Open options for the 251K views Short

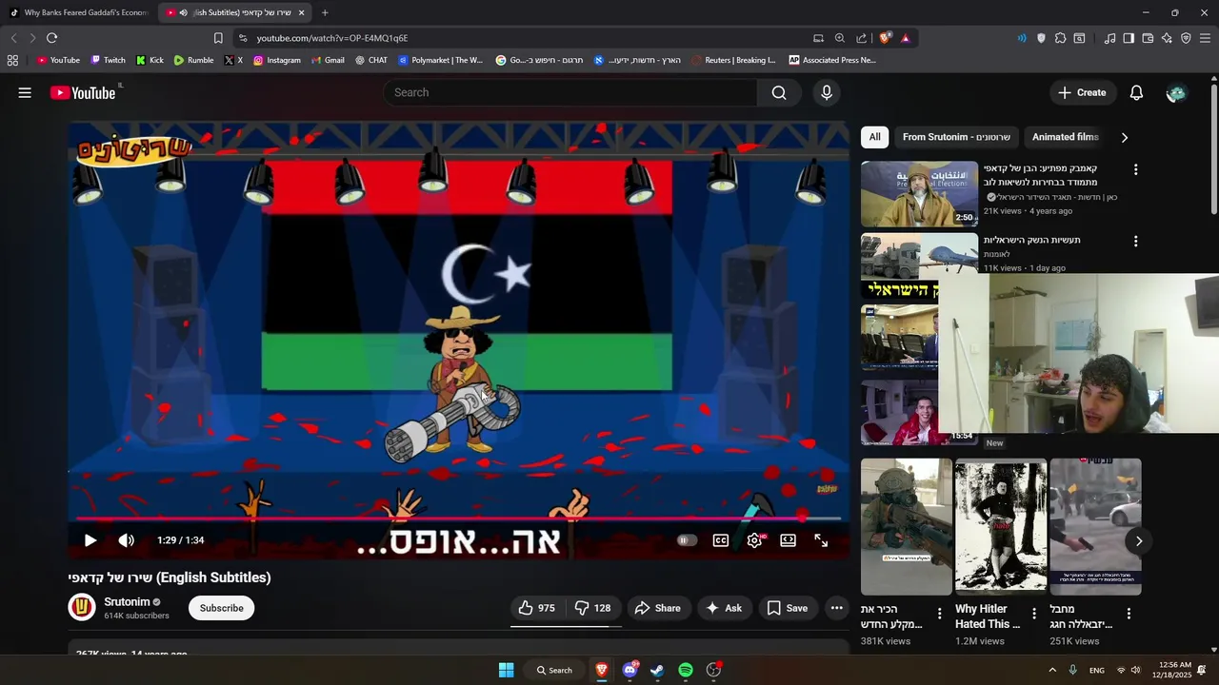1129,614
